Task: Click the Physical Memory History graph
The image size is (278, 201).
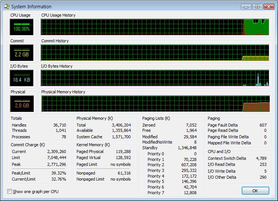Action: (x=155, y=104)
